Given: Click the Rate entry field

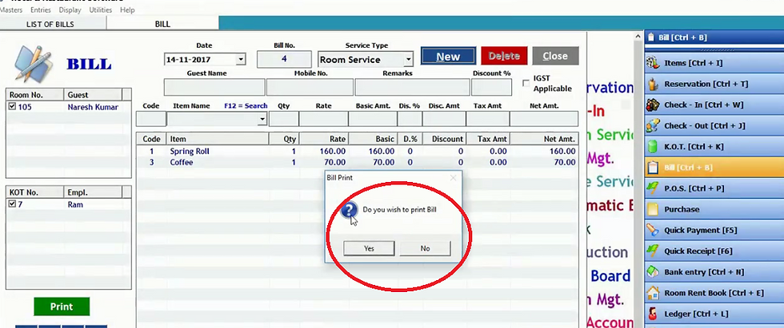Looking at the screenshot, I should click(x=323, y=119).
